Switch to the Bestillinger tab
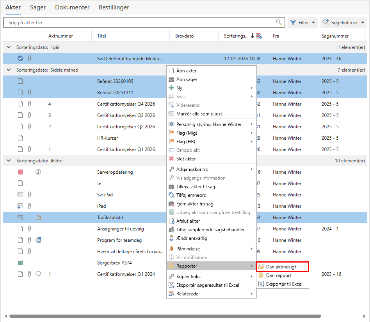 114,7
